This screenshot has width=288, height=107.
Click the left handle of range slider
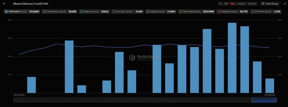[x=252, y=100]
